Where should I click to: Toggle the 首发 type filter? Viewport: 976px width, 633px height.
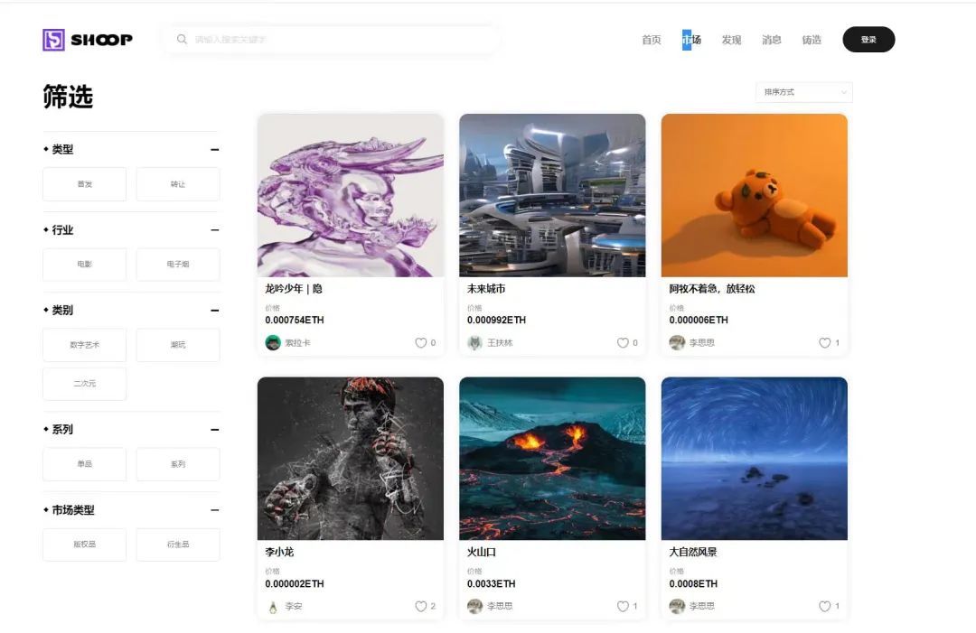[x=85, y=184]
